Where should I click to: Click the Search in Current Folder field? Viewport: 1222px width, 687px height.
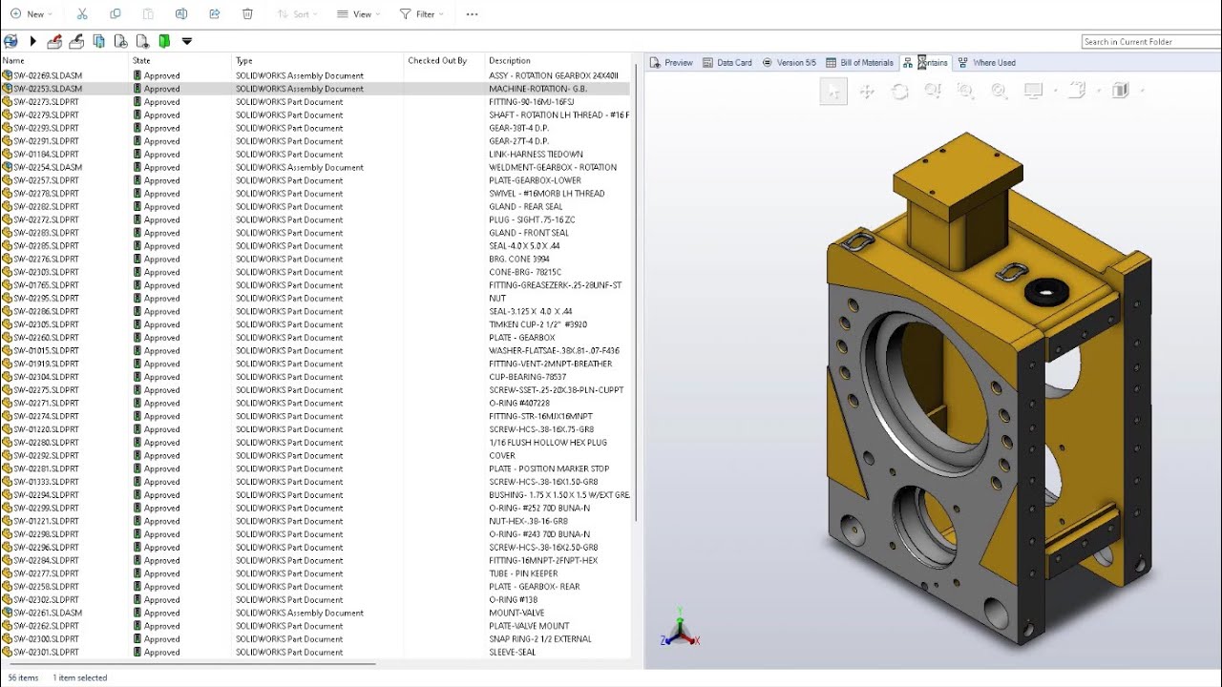click(1150, 41)
